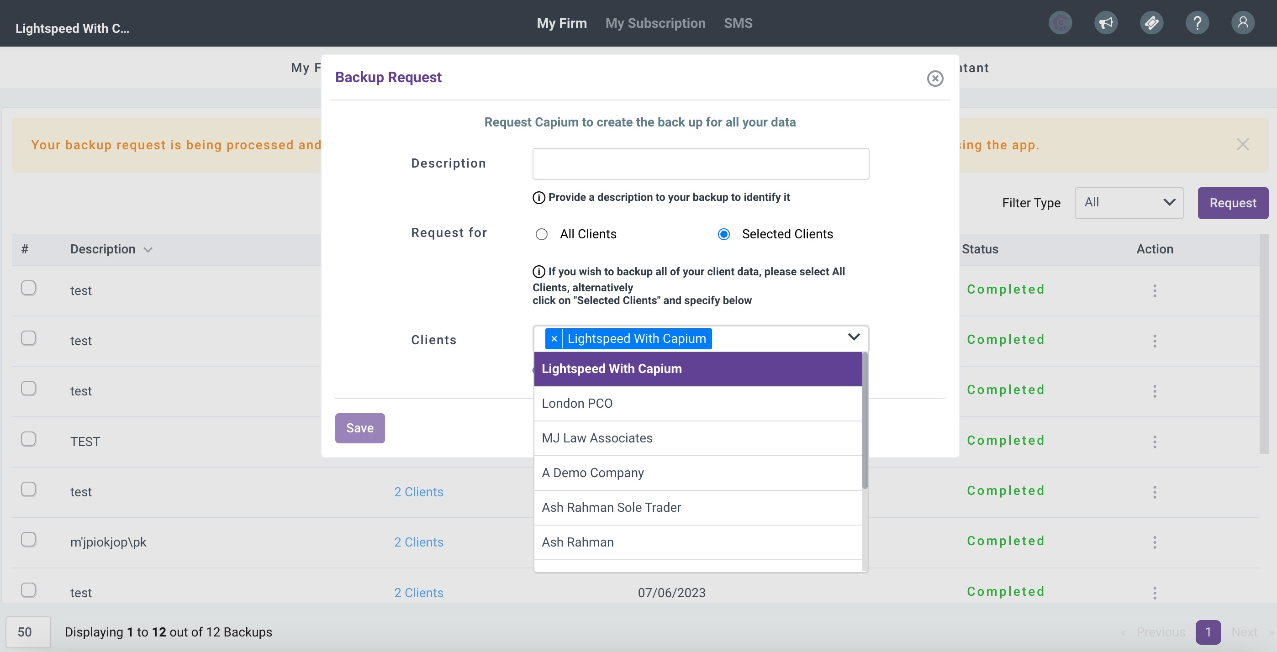Screen dimensions: 1277x652
Task: Sort by the Description column chevron
Action: [148, 250]
